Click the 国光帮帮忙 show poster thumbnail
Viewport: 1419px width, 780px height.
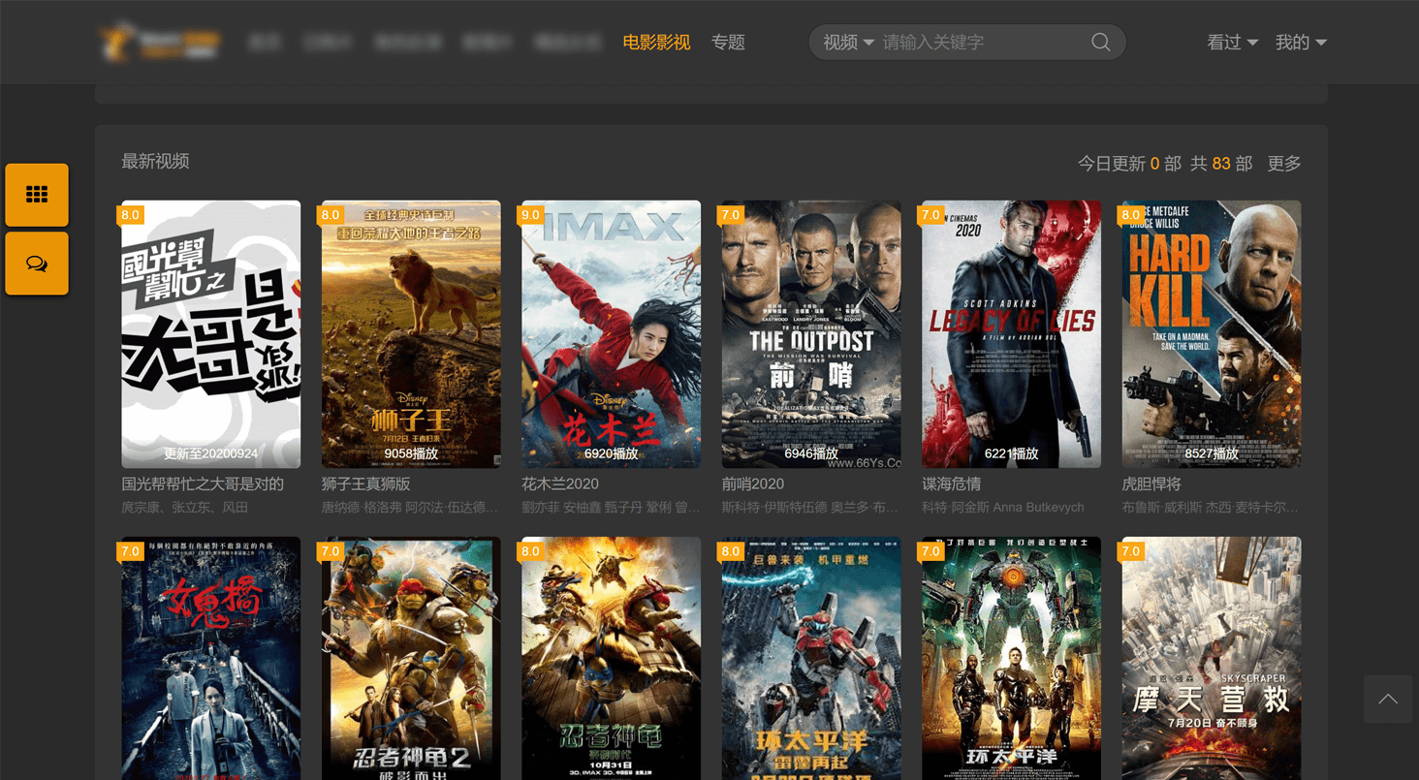pos(211,334)
